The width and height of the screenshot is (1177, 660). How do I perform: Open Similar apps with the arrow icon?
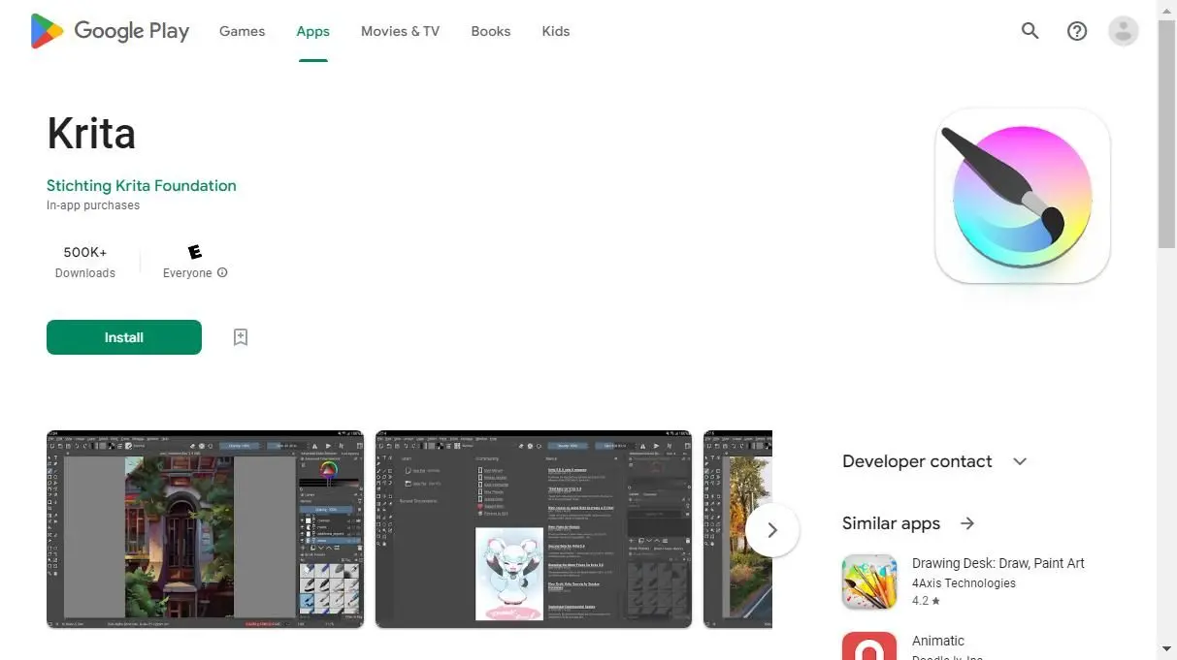pyautogui.click(x=966, y=522)
